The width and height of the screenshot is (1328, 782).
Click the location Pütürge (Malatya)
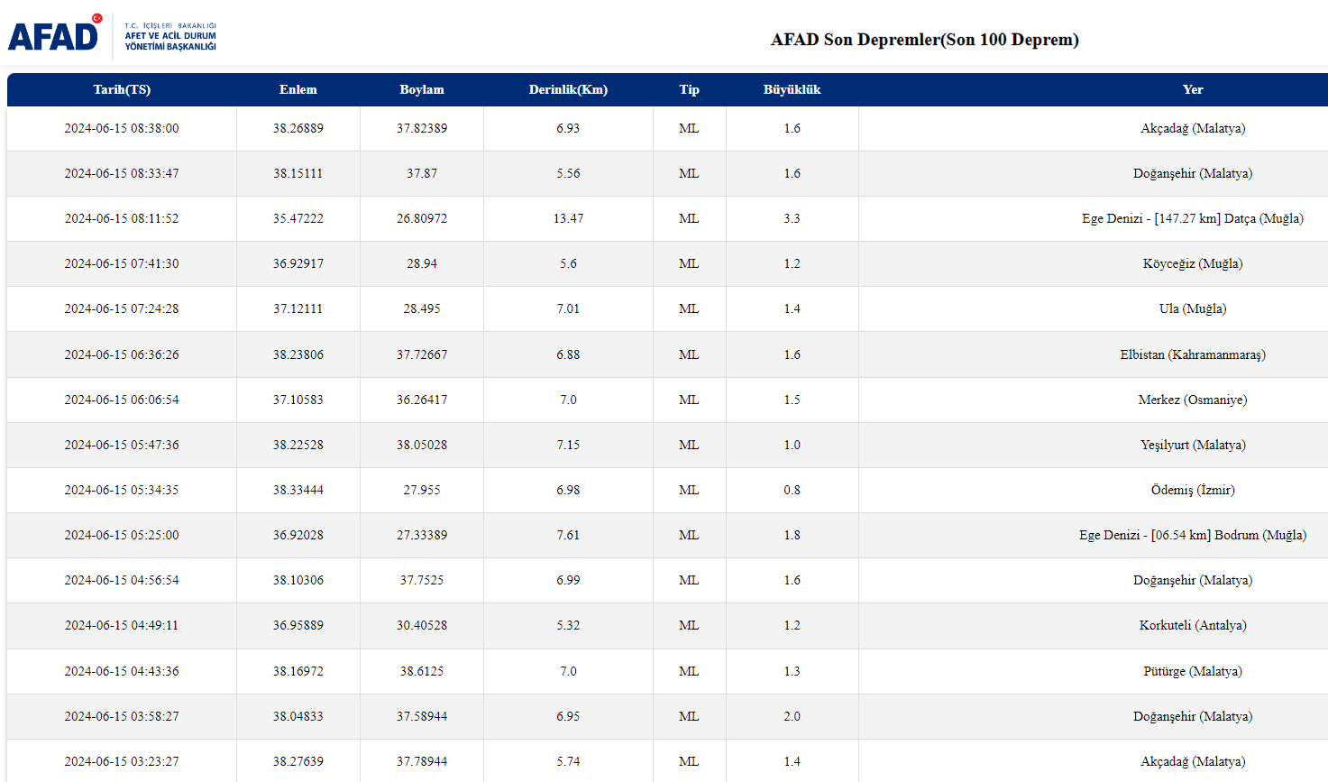click(x=1193, y=671)
